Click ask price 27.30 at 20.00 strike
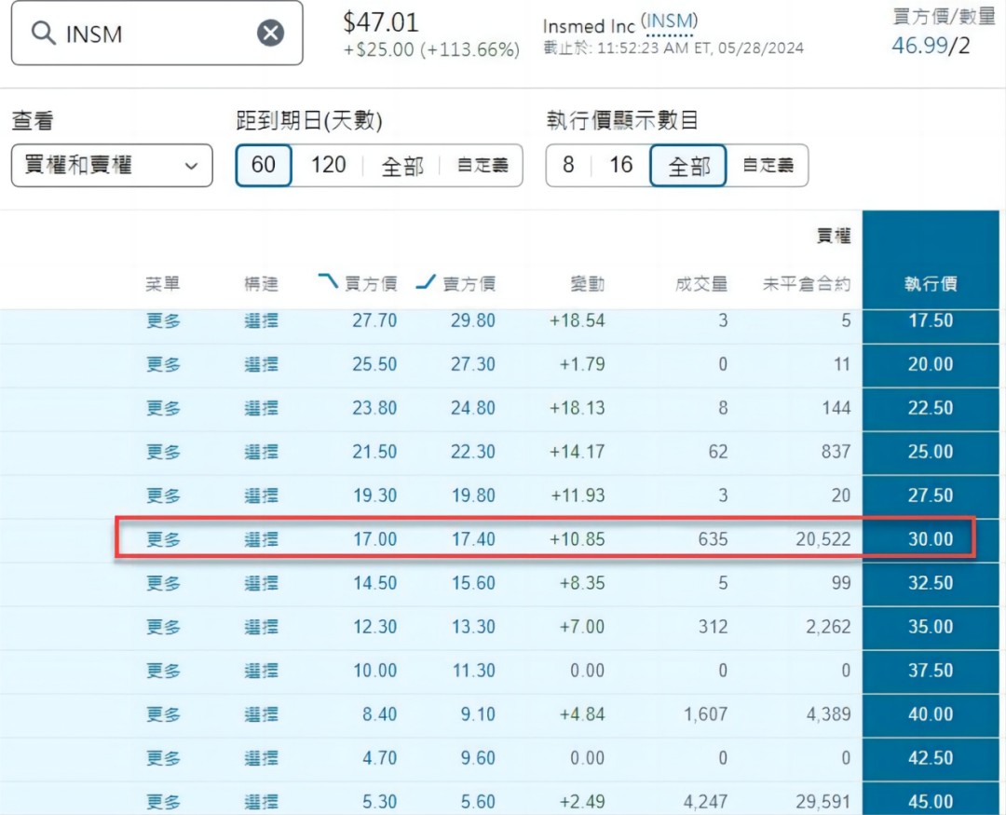This screenshot has height=815, width=1006. pos(473,364)
